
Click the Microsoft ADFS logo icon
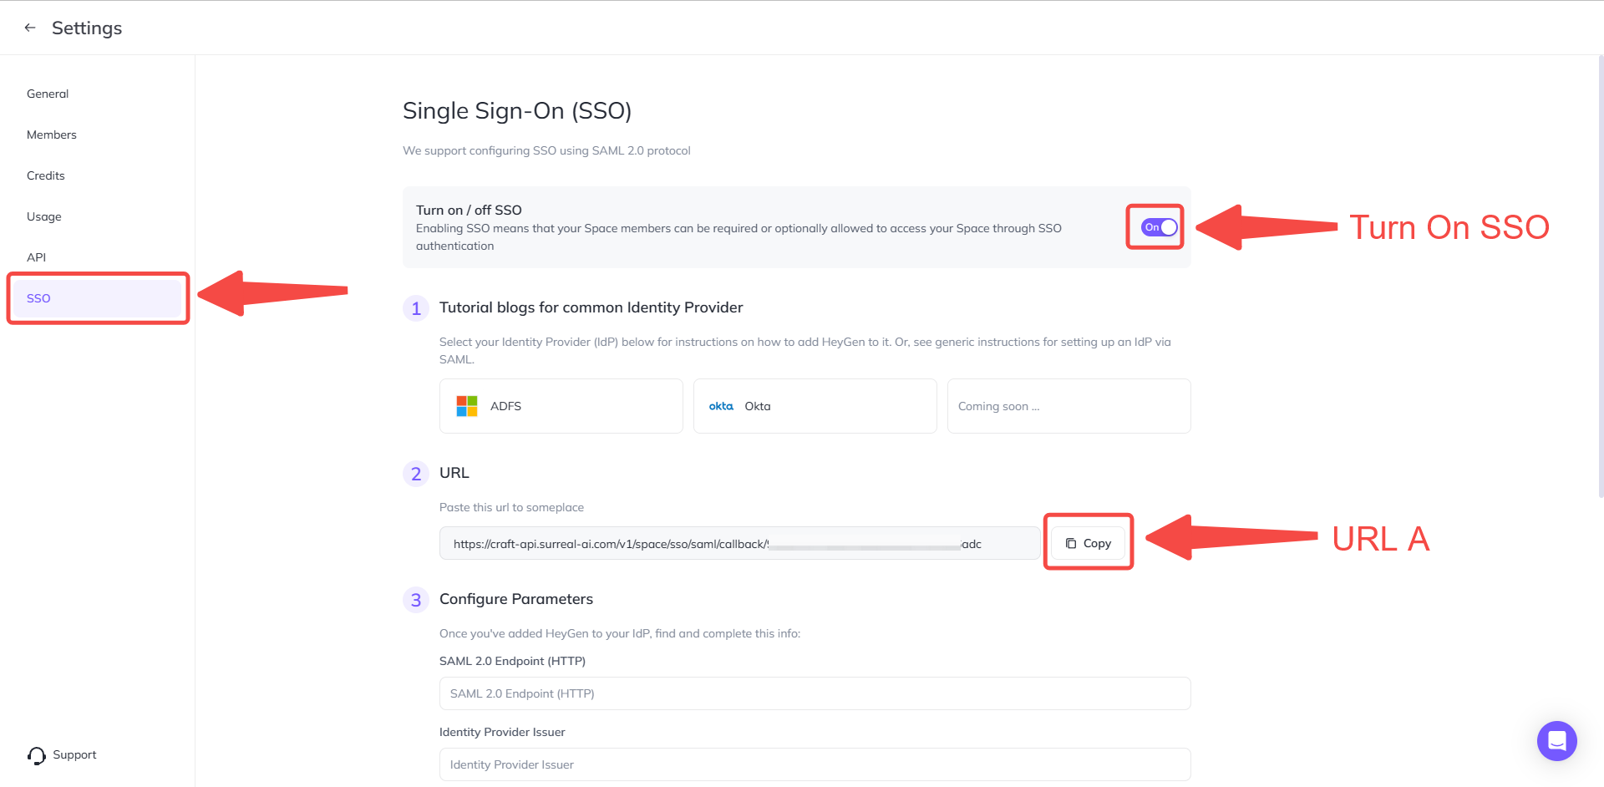467,406
